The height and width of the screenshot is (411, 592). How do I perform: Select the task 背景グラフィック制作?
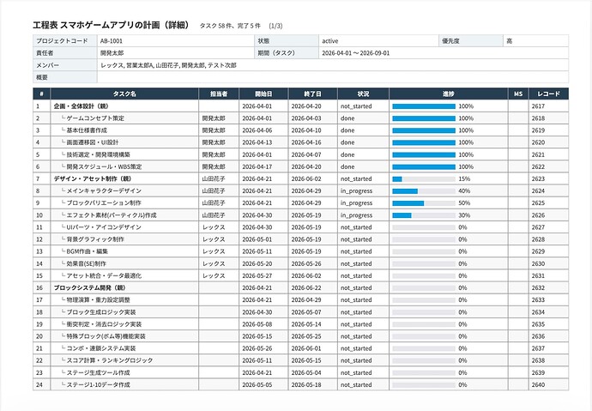pos(95,239)
